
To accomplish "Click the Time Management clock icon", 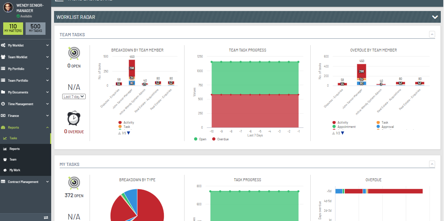I will point(3,104).
